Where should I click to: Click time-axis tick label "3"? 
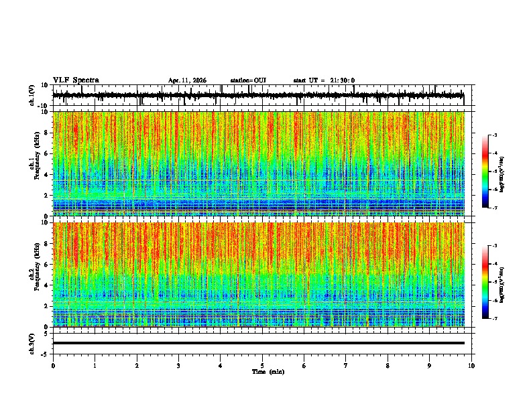click(178, 366)
